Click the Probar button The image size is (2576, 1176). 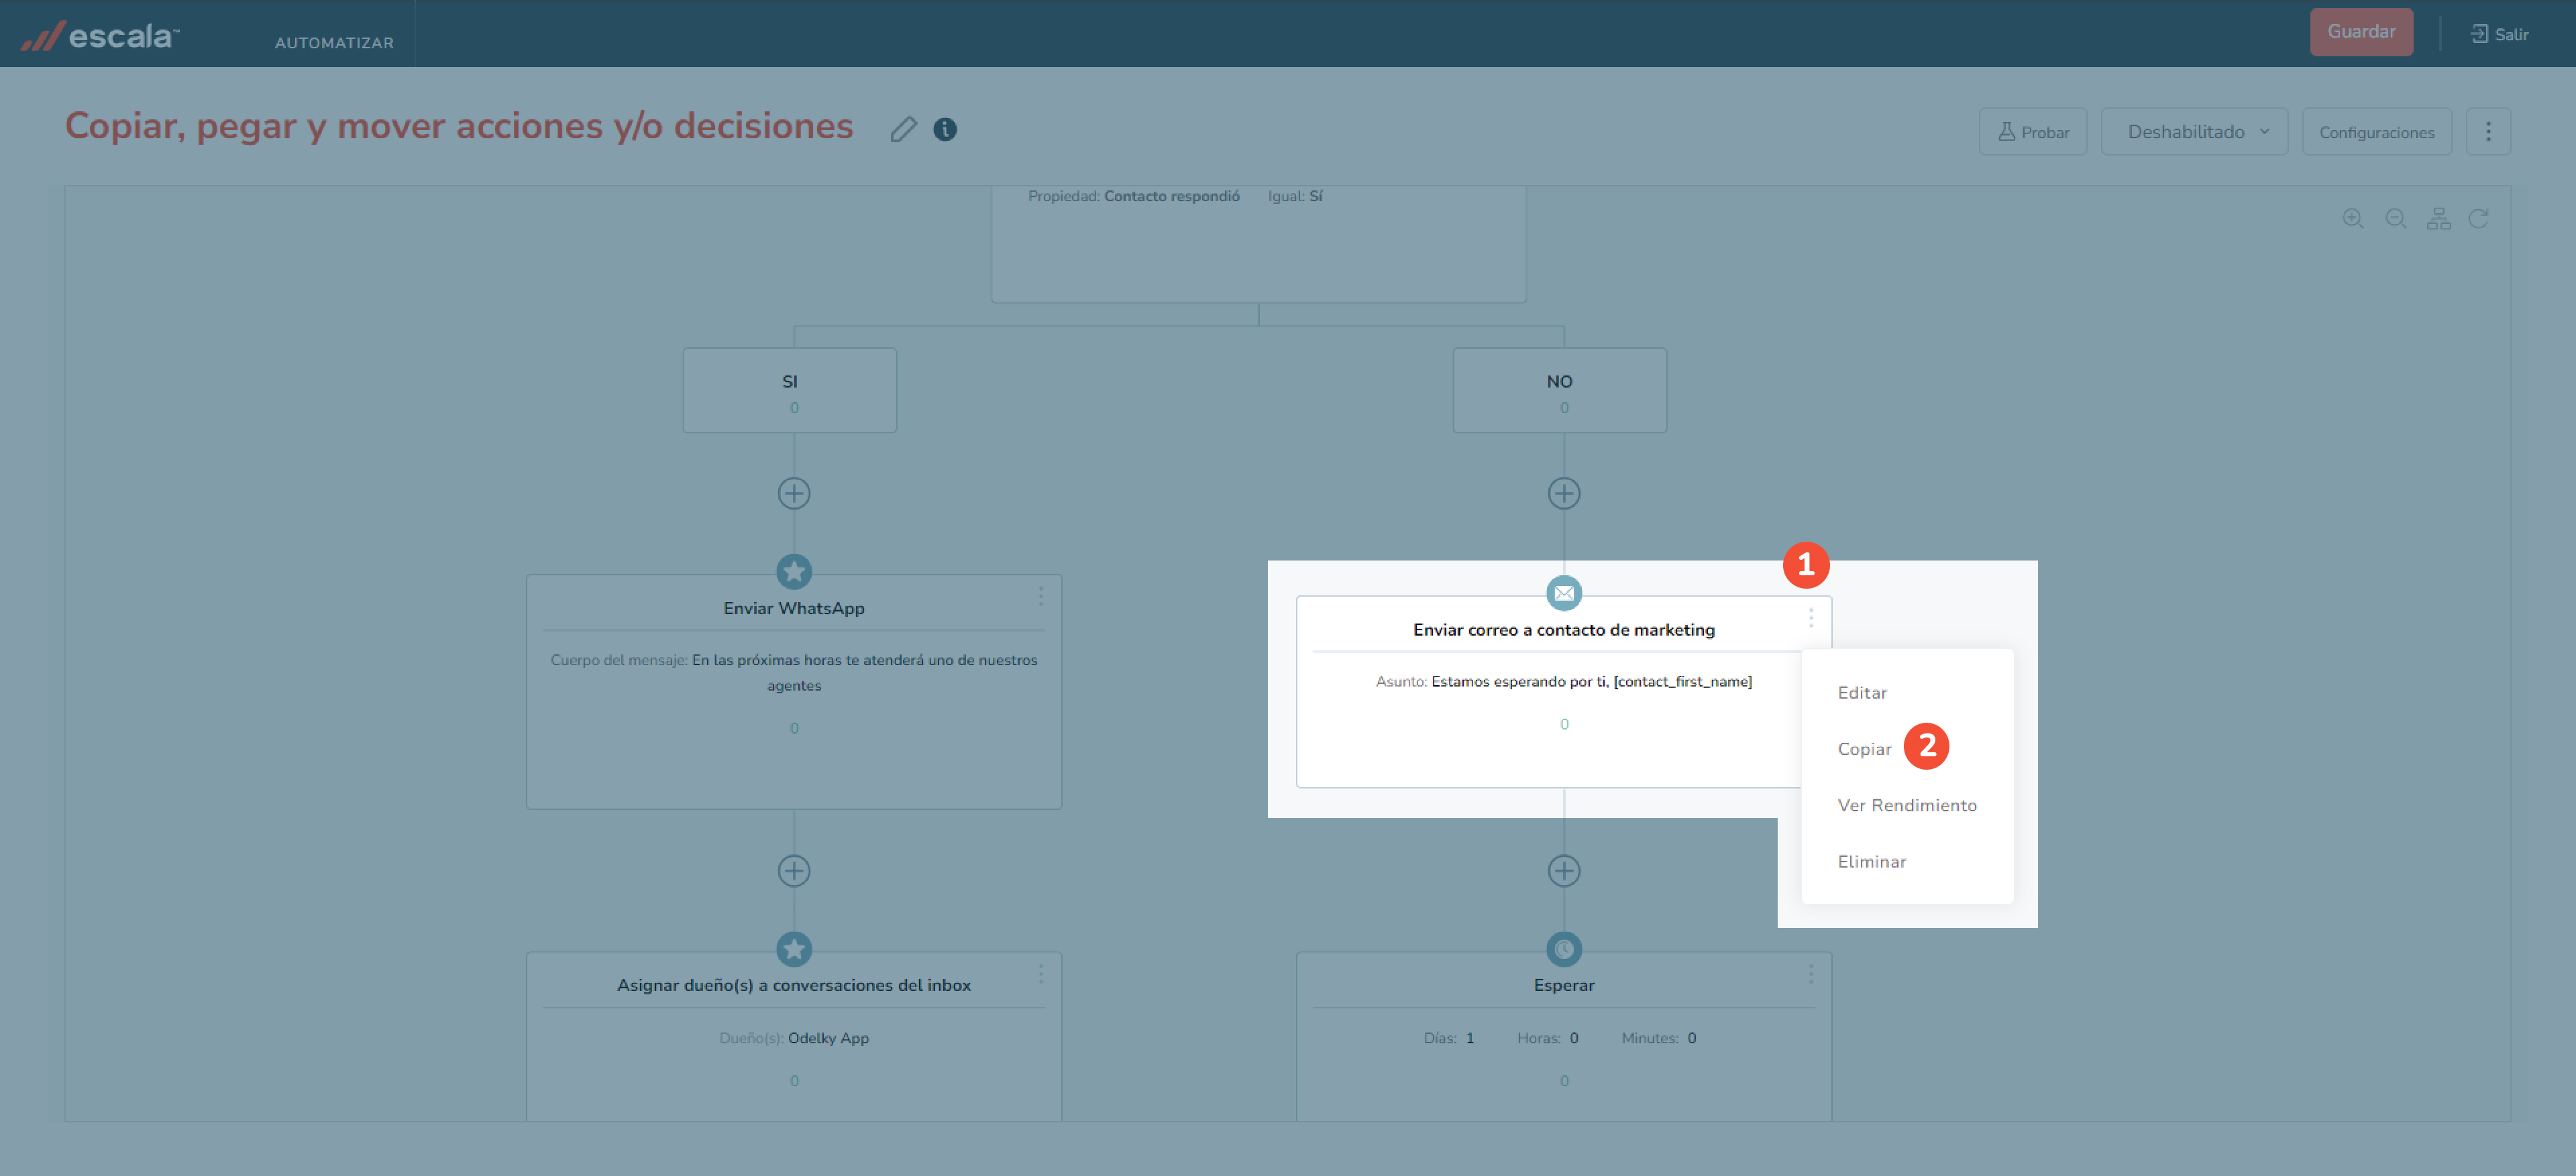point(2032,132)
